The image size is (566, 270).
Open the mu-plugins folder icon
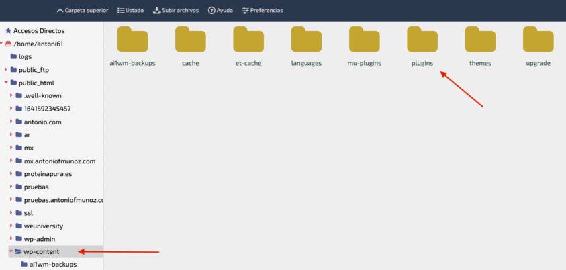pos(364,39)
